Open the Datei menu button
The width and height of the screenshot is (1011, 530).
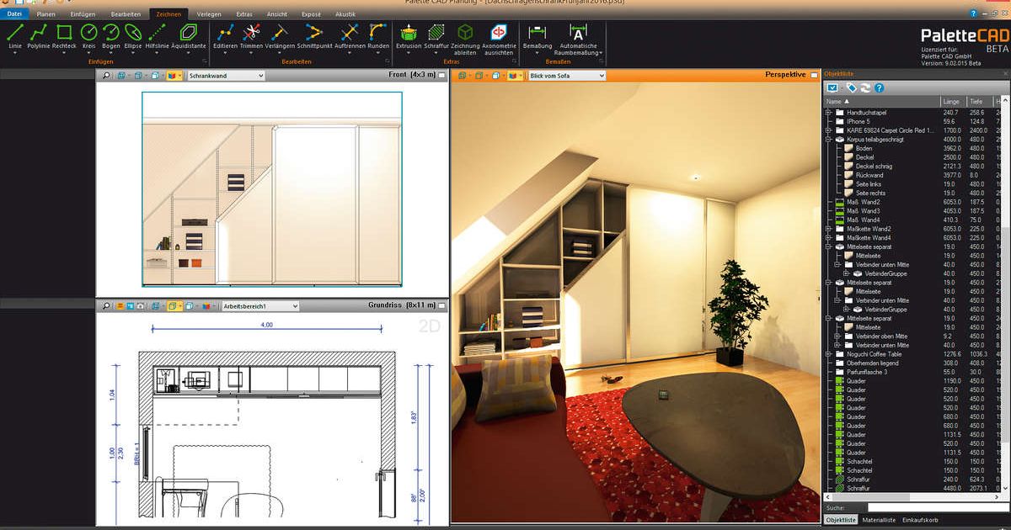tap(15, 14)
